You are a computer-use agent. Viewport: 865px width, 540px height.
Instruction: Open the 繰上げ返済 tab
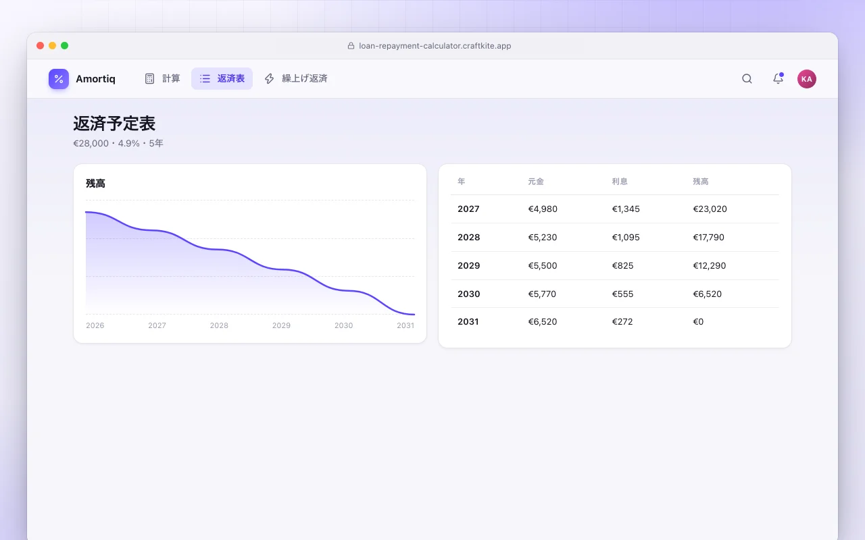[295, 78]
